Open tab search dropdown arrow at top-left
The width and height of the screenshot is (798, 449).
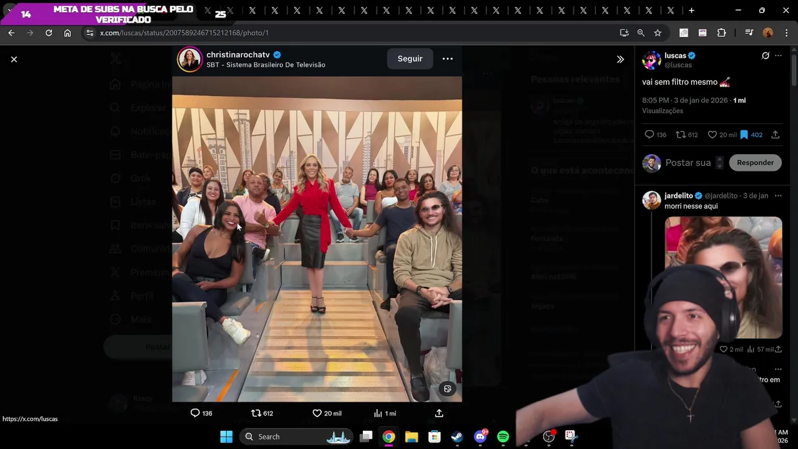click(9, 11)
